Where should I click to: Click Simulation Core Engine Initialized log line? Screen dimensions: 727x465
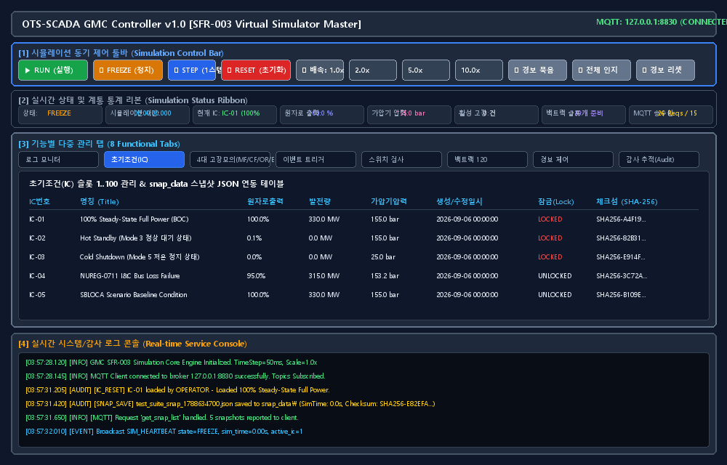click(x=172, y=363)
